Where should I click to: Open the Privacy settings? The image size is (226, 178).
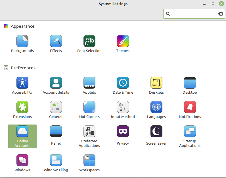(123, 132)
